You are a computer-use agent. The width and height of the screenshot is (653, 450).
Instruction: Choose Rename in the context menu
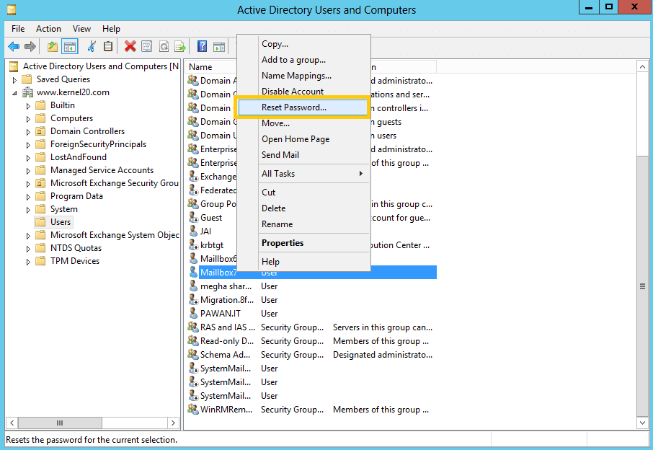tap(303, 224)
